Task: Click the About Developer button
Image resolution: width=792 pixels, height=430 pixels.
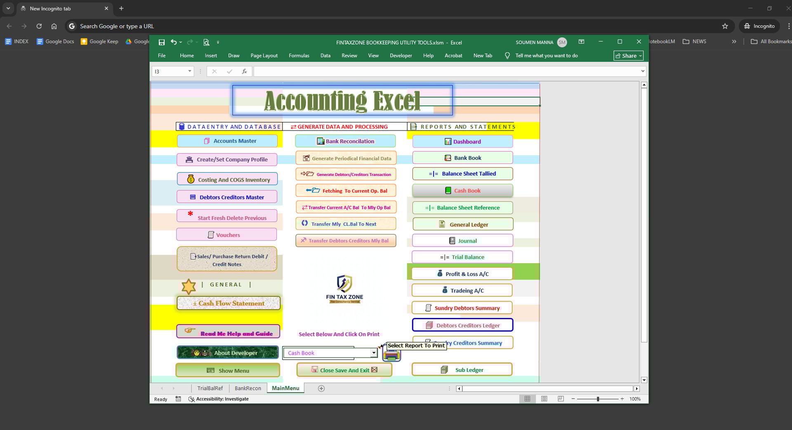Action: 228,353
